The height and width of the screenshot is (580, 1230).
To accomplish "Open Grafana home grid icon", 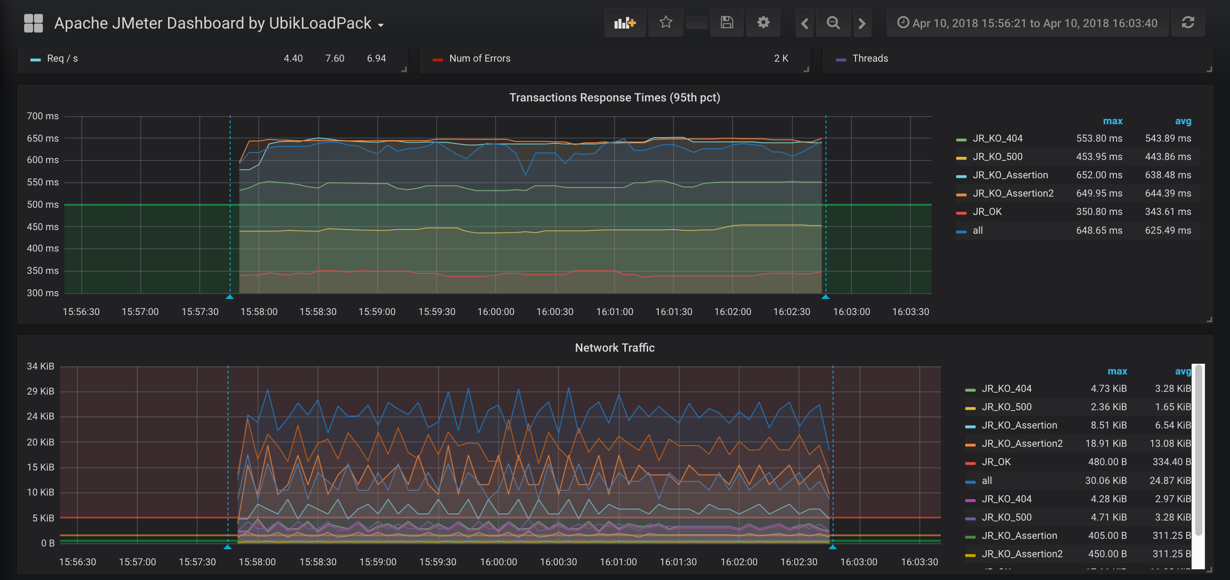I will tap(34, 23).
